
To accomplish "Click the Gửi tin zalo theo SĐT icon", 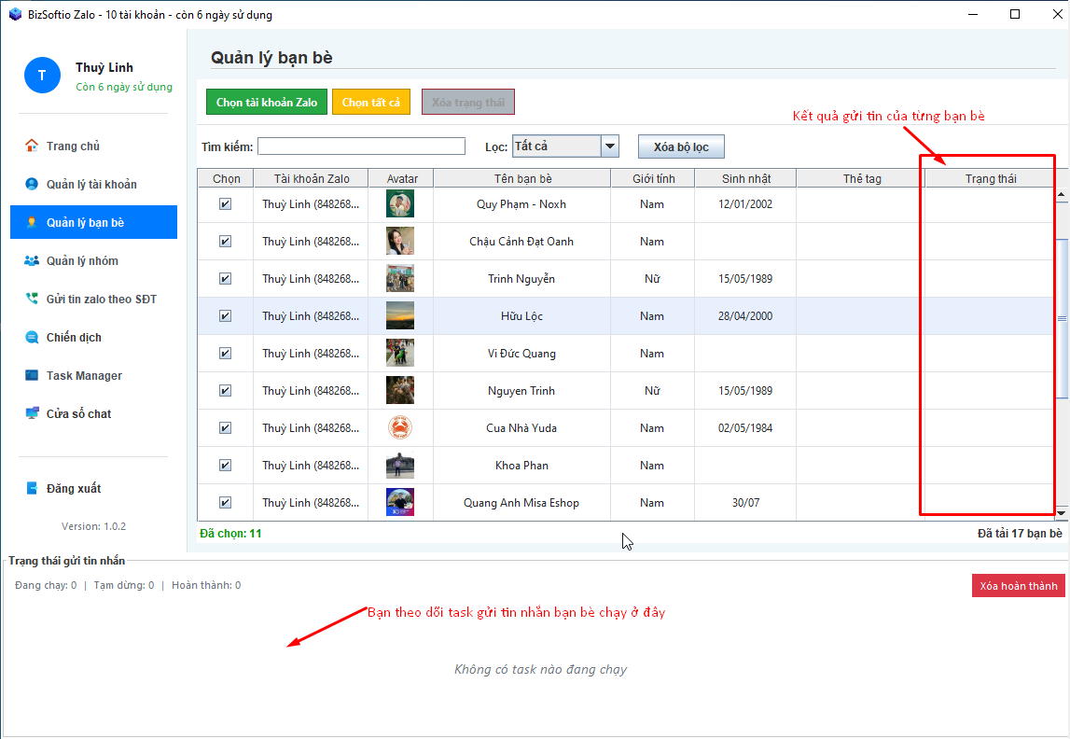I will (32, 299).
